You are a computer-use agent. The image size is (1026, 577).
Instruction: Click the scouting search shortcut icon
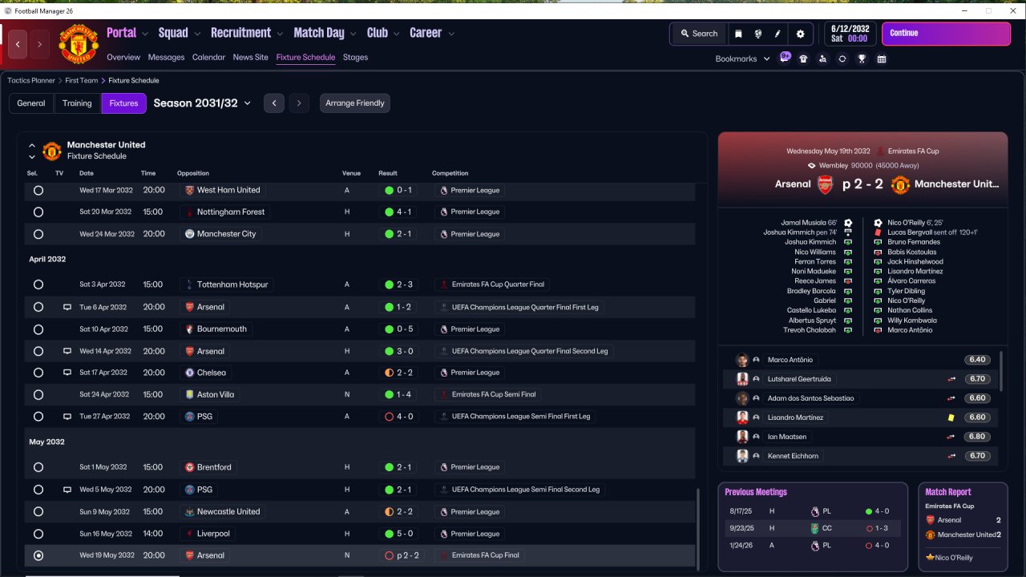tap(822, 59)
